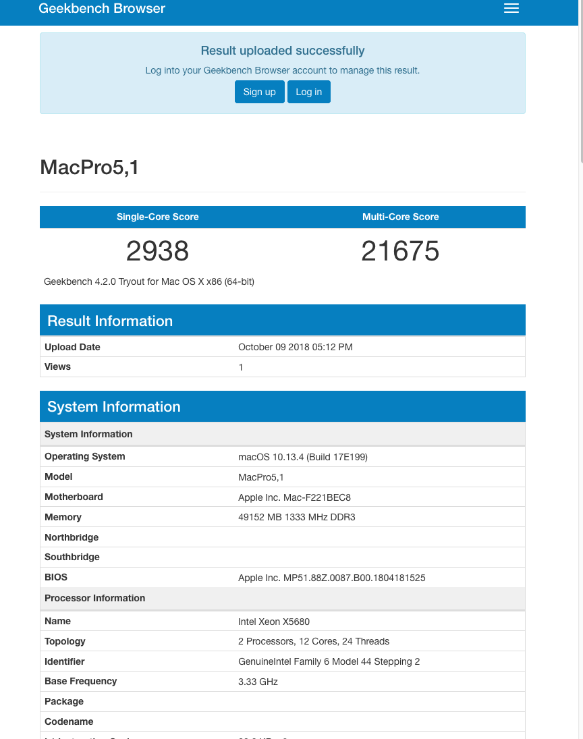
Task: Select the processor name Intel Xeon X5680
Action: click(x=274, y=621)
